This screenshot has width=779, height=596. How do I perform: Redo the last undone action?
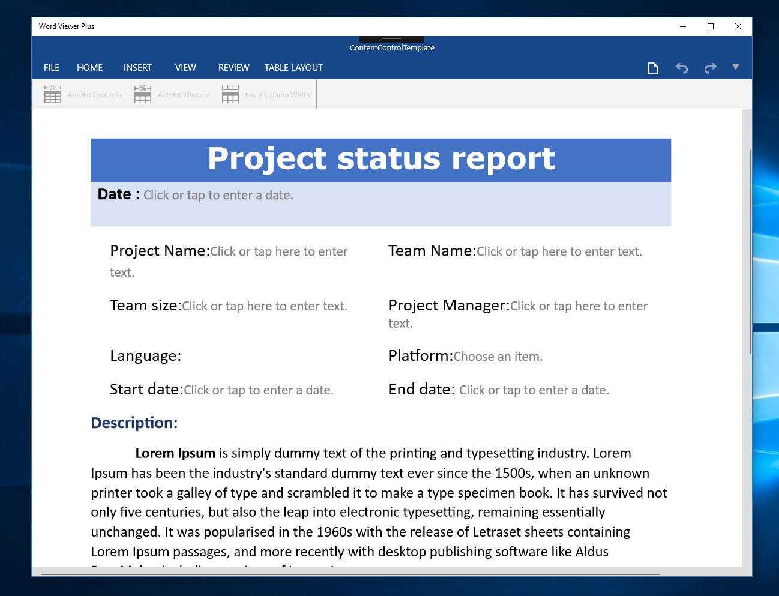point(711,68)
